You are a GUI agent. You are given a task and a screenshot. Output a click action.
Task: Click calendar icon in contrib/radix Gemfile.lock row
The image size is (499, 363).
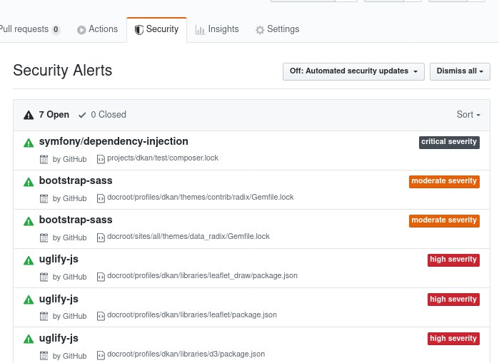[x=44, y=199]
